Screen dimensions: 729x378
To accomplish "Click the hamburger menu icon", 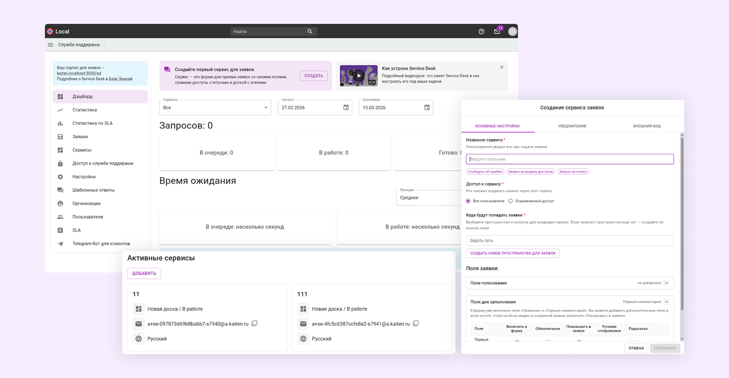I will click(x=51, y=45).
